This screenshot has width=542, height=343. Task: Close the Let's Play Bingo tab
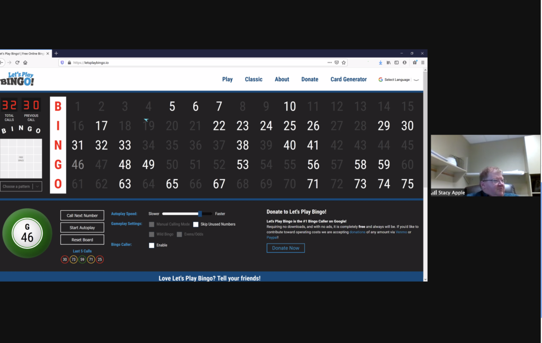point(48,53)
